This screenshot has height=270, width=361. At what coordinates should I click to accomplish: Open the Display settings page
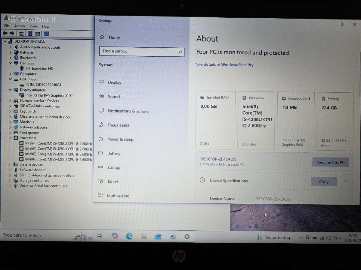tap(114, 82)
